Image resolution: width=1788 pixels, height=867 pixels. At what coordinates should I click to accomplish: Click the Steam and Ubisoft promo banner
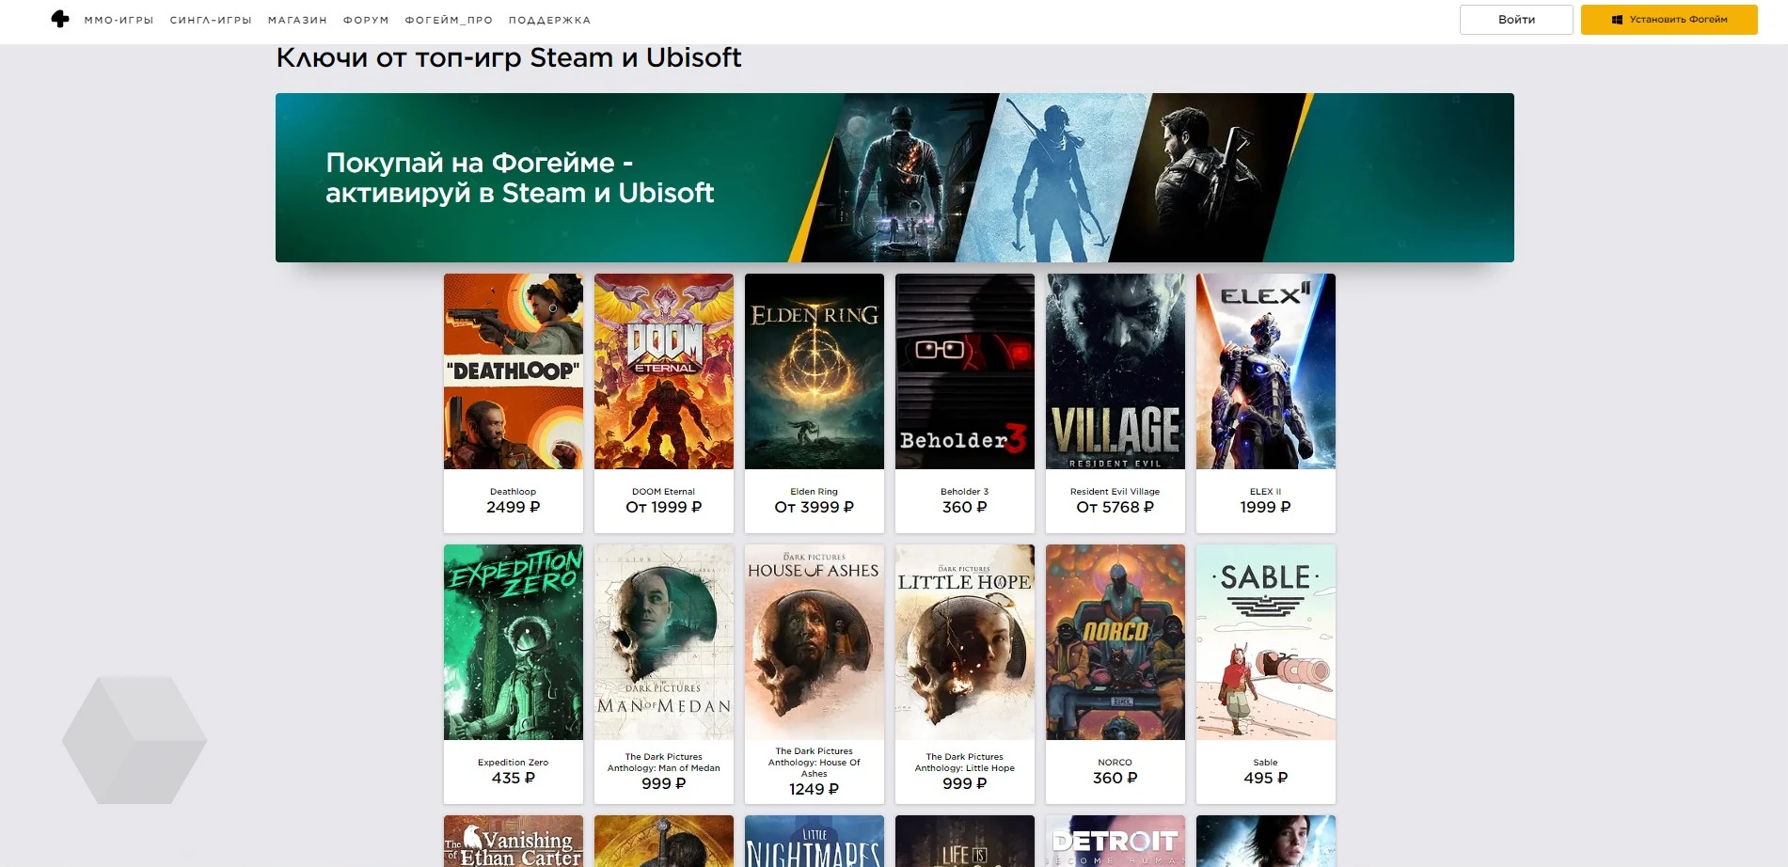pyautogui.click(x=894, y=178)
